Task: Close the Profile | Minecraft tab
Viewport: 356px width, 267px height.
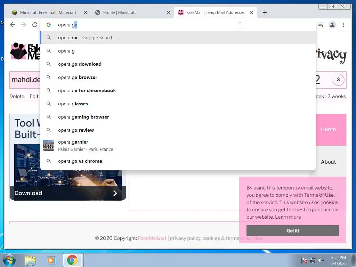Action: pyautogui.click(x=169, y=13)
